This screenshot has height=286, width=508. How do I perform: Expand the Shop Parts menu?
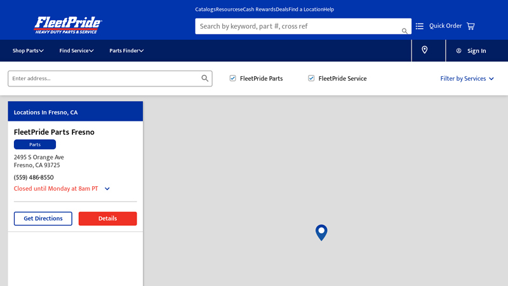[x=28, y=51]
